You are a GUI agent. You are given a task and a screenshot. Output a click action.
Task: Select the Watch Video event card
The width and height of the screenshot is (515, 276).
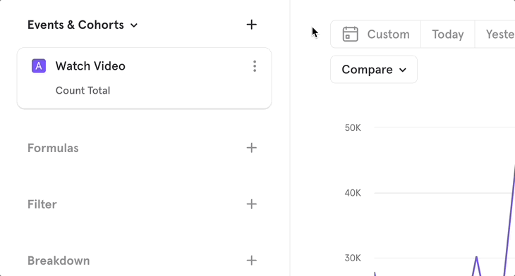pos(144,78)
